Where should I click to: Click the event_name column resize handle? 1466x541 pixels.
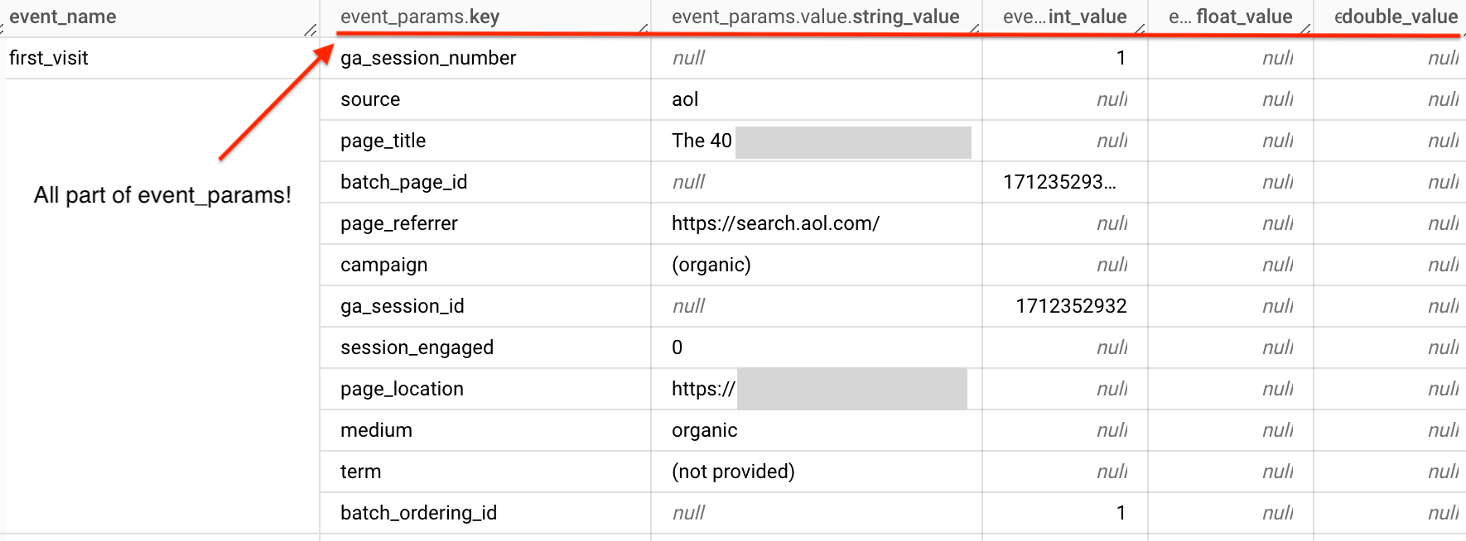311,31
